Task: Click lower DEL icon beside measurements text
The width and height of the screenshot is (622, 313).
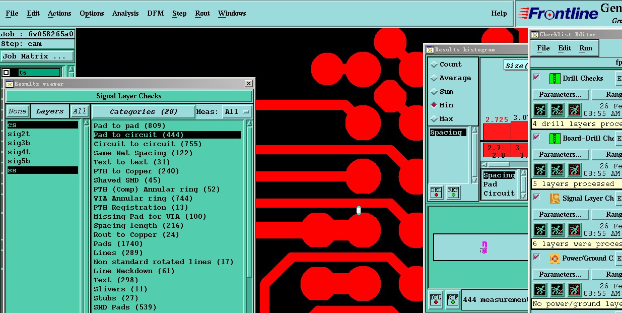Action: (436, 299)
